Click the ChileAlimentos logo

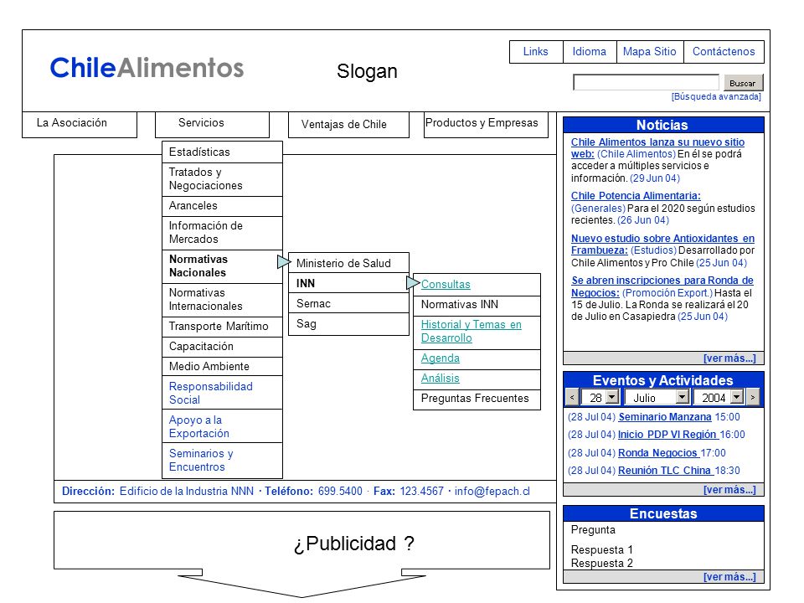[x=147, y=68]
